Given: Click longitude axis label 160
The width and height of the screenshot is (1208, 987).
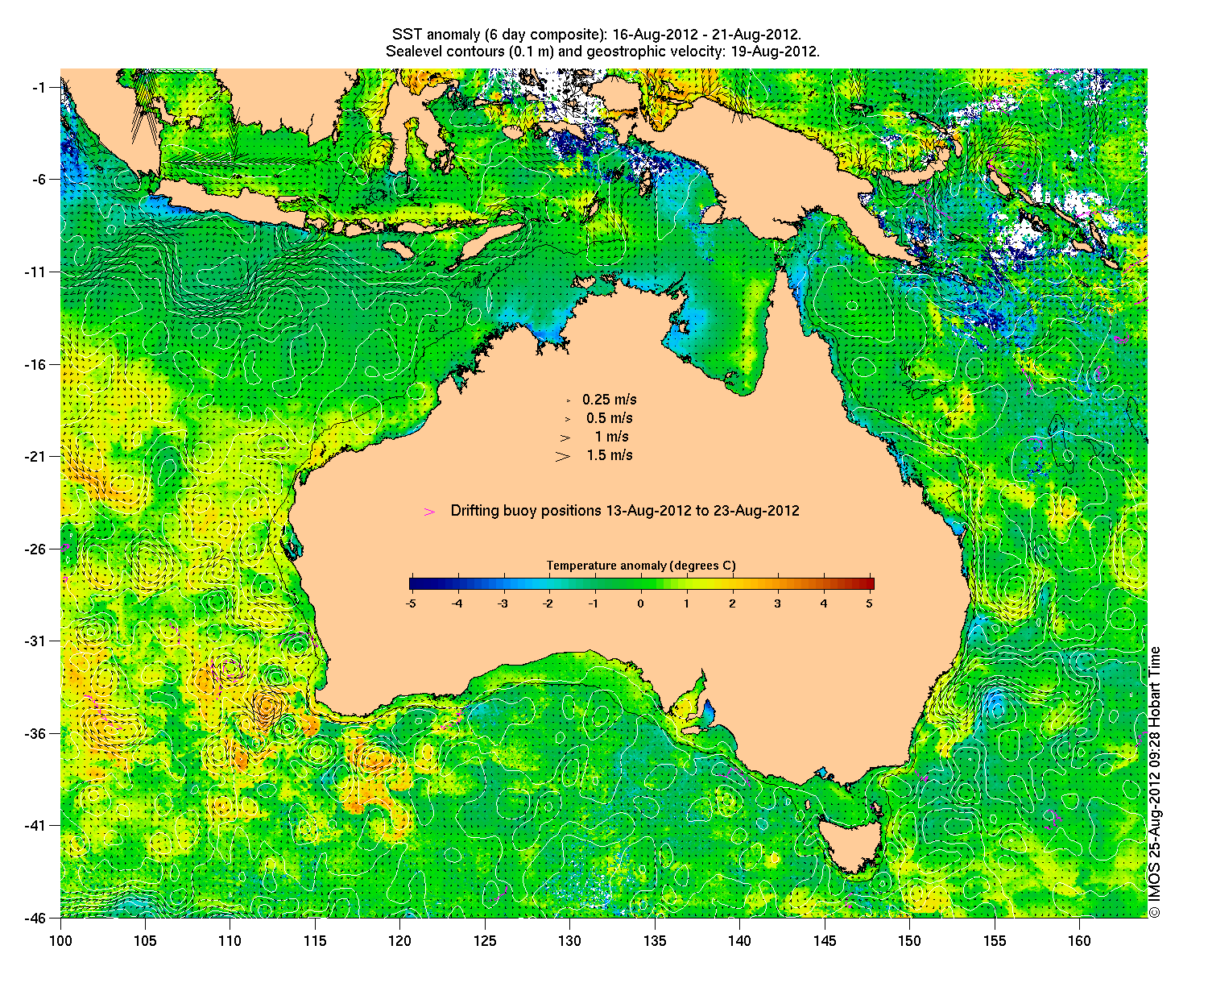Looking at the screenshot, I should pyautogui.click(x=1079, y=941).
